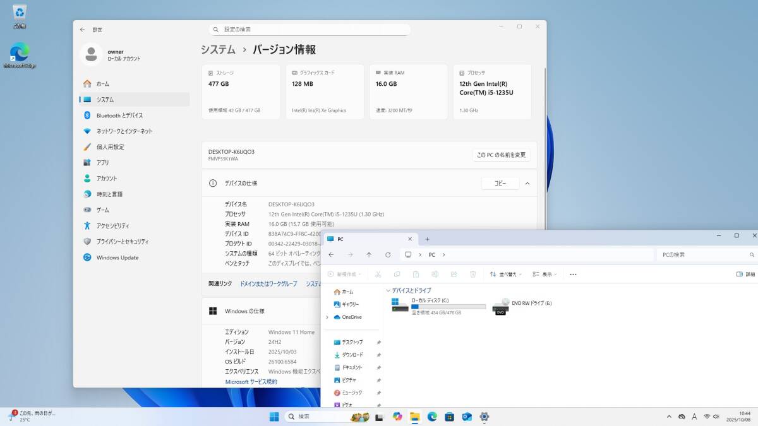Select the Paste icon in Explorer toolbar

tap(416, 274)
